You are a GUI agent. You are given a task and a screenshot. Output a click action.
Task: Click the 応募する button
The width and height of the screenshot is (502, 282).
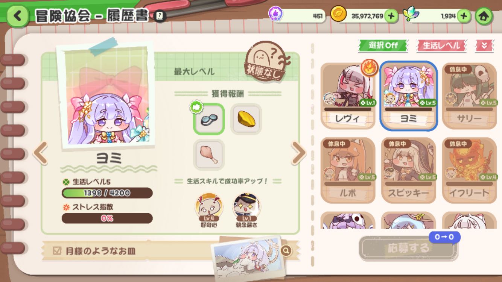click(408, 248)
